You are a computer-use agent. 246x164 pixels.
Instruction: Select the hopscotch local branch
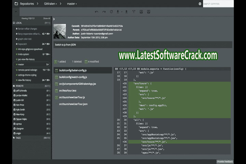tap(23, 44)
